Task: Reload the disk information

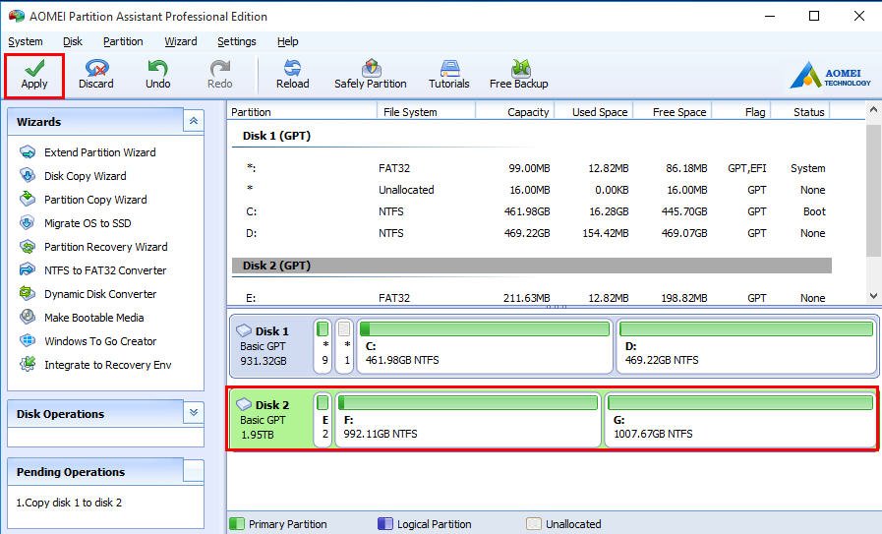Action: [292, 76]
